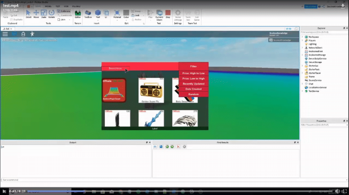
Task: Expand the Players node
Action: (x=302, y=40)
